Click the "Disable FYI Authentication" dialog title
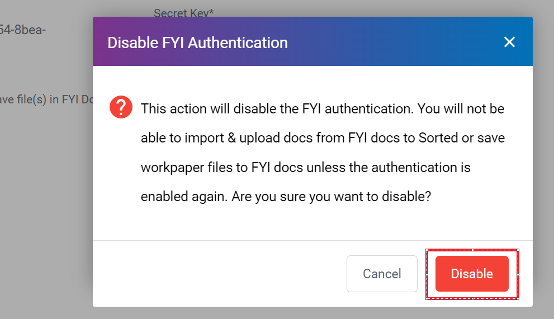The height and width of the screenshot is (319, 554). 197,42
